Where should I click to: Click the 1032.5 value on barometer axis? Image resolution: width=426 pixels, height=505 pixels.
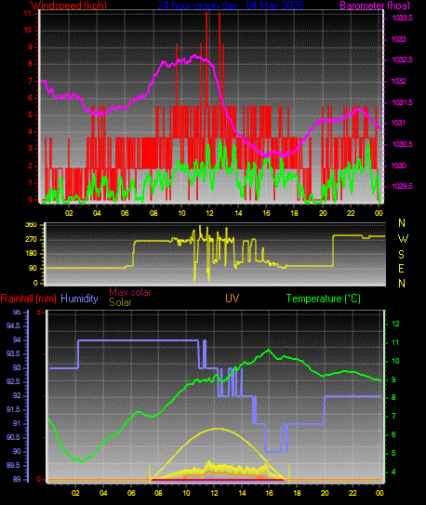(402, 60)
